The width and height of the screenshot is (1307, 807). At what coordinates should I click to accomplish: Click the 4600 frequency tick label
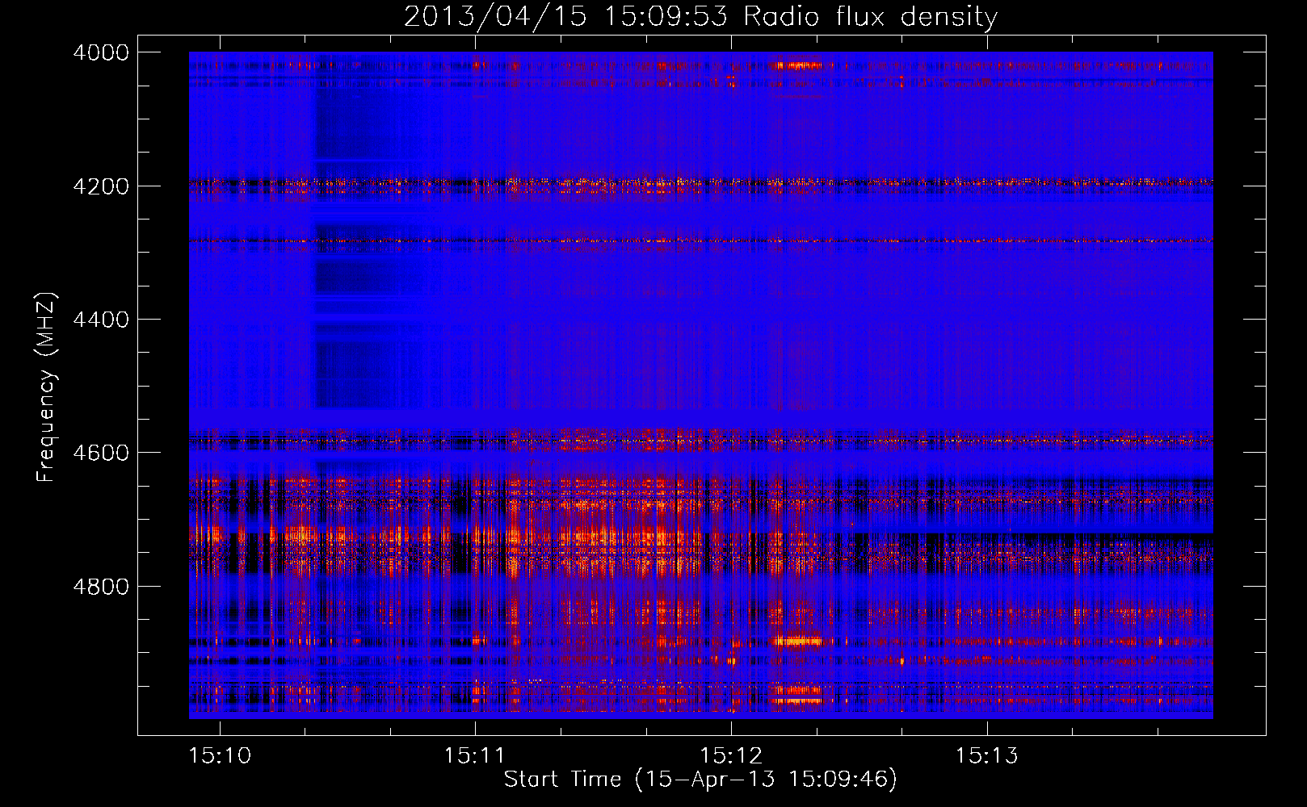tap(101, 453)
